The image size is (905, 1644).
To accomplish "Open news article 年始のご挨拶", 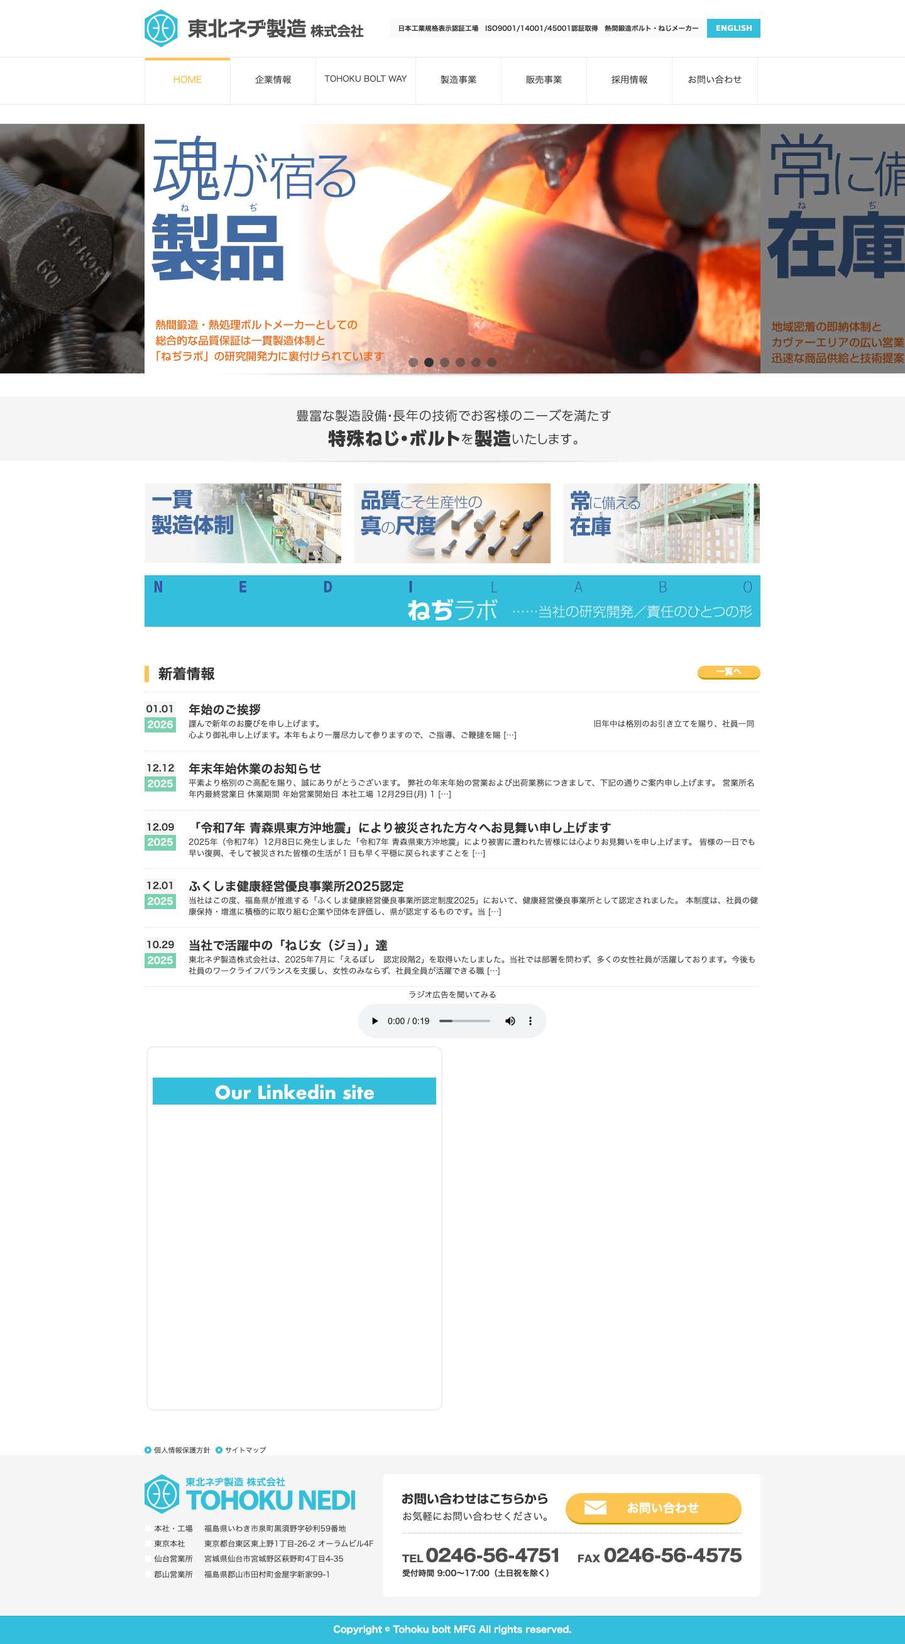I will click(224, 710).
